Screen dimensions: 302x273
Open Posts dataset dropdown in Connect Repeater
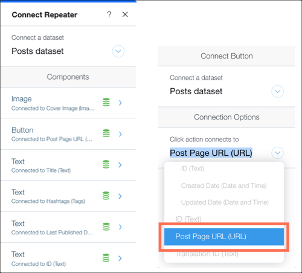pos(118,51)
